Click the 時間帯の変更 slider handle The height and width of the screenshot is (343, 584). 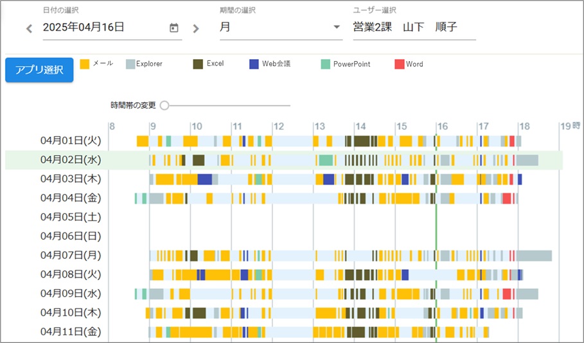[164, 105]
